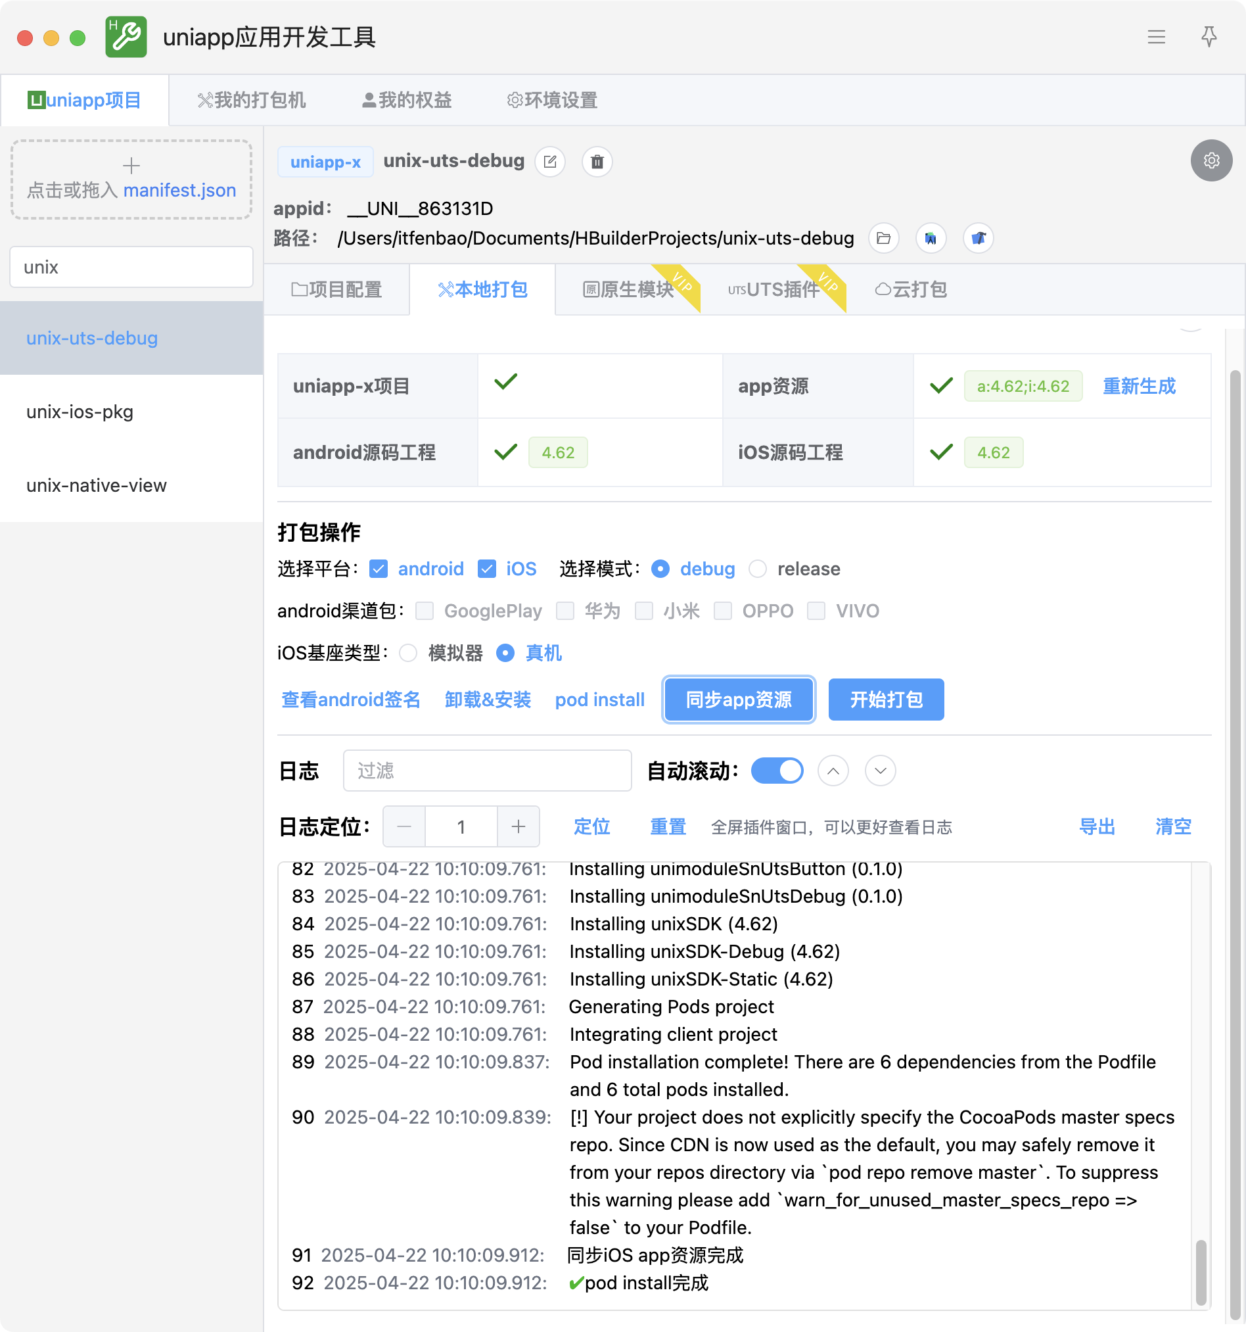Select 真机 iOS base type radio
Viewport: 1246px width, 1332px height.
click(505, 653)
